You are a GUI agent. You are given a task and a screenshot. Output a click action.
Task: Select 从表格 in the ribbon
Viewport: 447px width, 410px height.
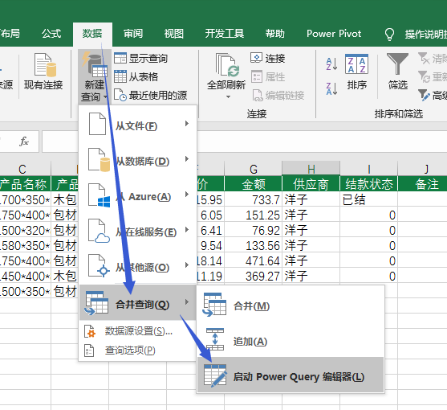136,76
